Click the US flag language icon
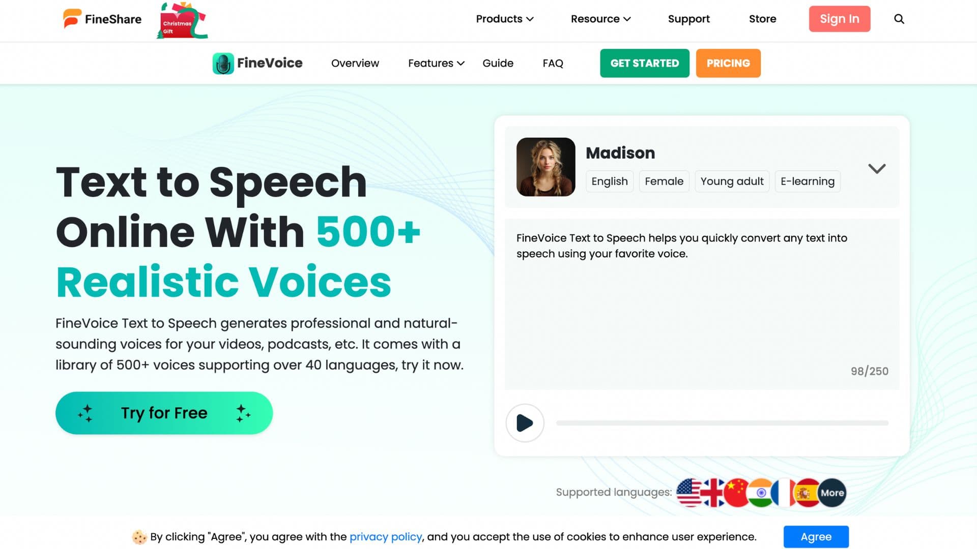 pos(688,493)
